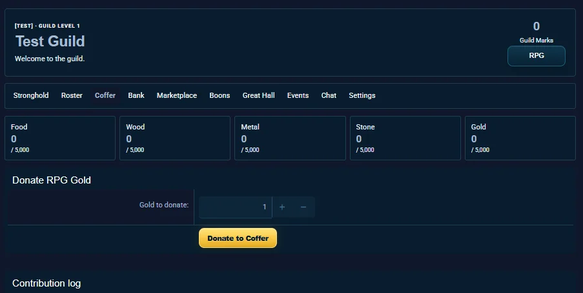
Task: Select the Wood resource card
Action: 175,138
